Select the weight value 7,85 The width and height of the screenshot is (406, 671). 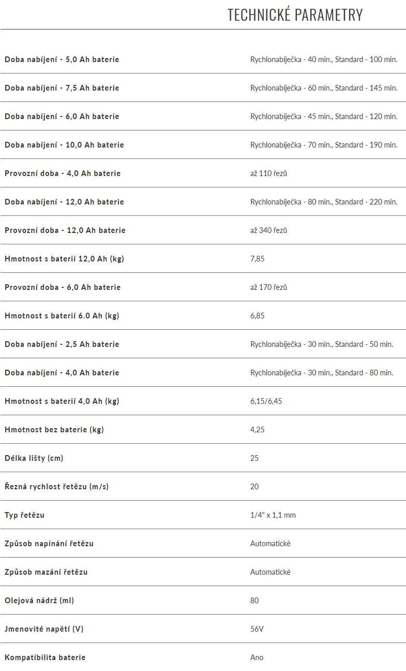click(x=257, y=259)
